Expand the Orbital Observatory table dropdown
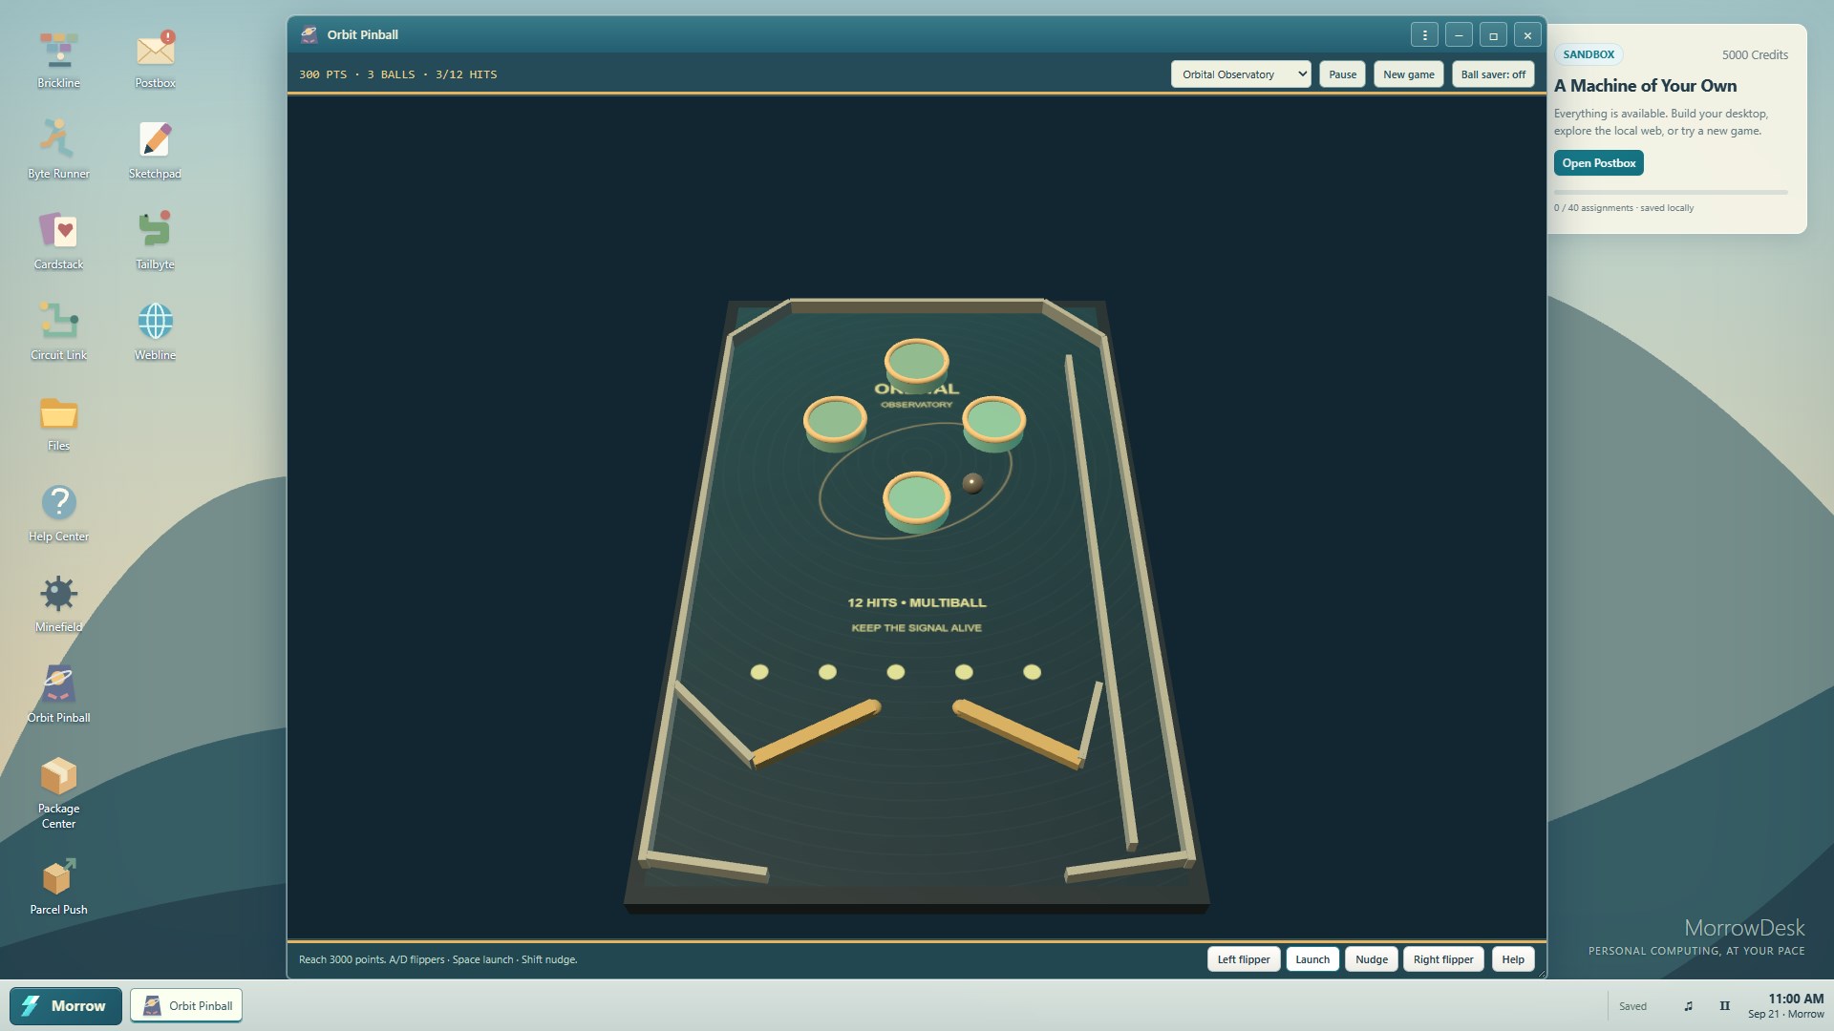Image resolution: width=1834 pixels, height=1031 pixels. coord(1241,74)
